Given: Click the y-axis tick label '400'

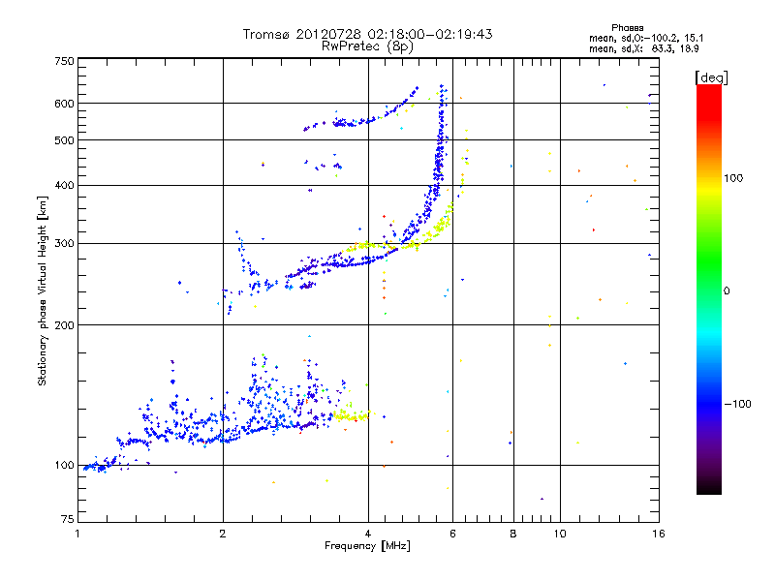Looking at the screenshot, I should pos(64,186).
